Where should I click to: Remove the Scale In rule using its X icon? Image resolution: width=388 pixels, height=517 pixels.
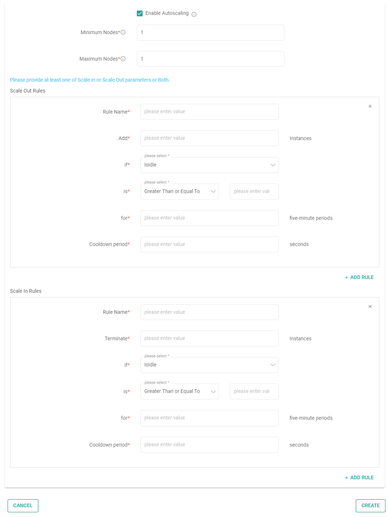click(x=370, y=307)
